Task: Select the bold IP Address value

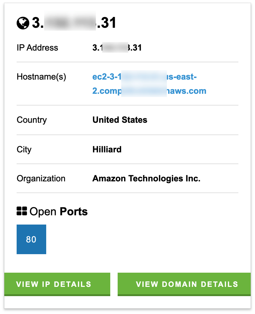Action: click(117, 48)
